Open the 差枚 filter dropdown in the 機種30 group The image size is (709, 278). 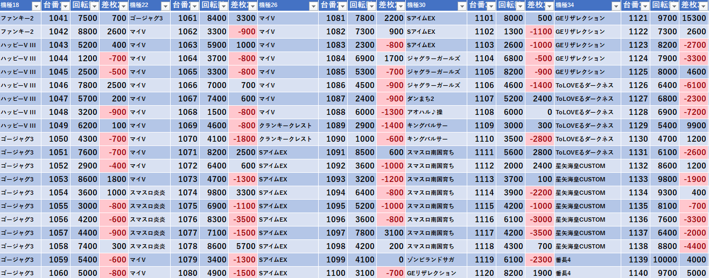(x=549, y=6)
